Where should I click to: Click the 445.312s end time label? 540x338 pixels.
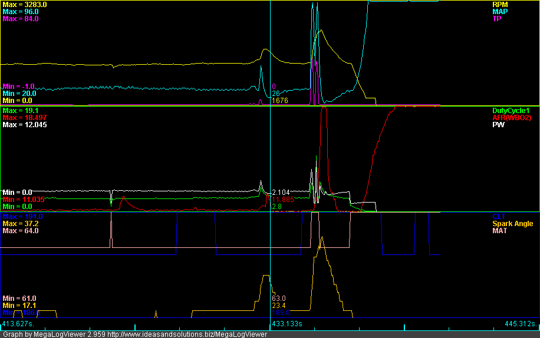[x=521, y=324]
